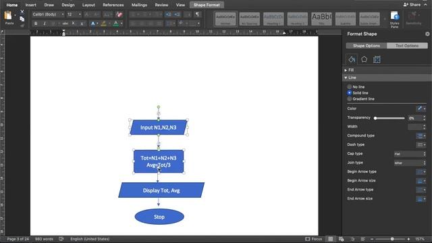The width and height of the screenshot is (432, 243).
Task: Click the Font Color A icon
Action: (x=116, y=24)
